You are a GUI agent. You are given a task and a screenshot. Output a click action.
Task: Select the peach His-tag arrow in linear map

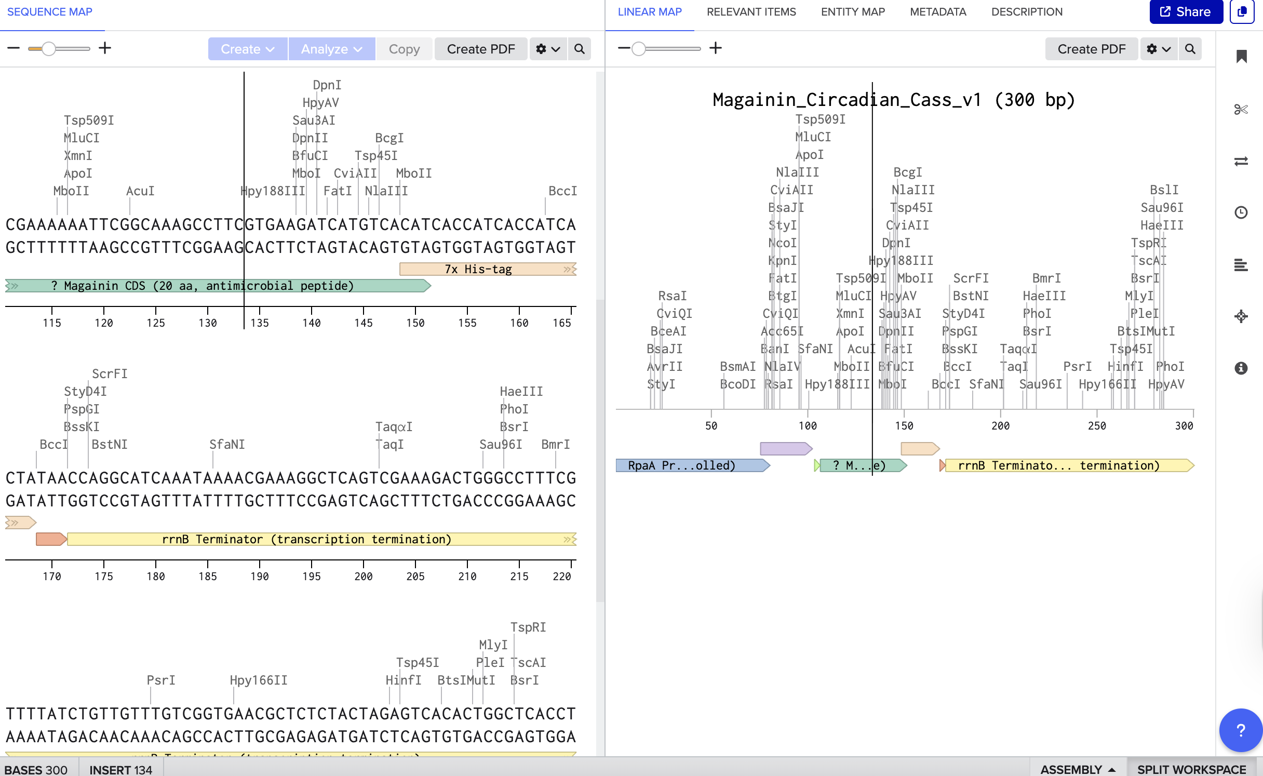tap(920, 448)
